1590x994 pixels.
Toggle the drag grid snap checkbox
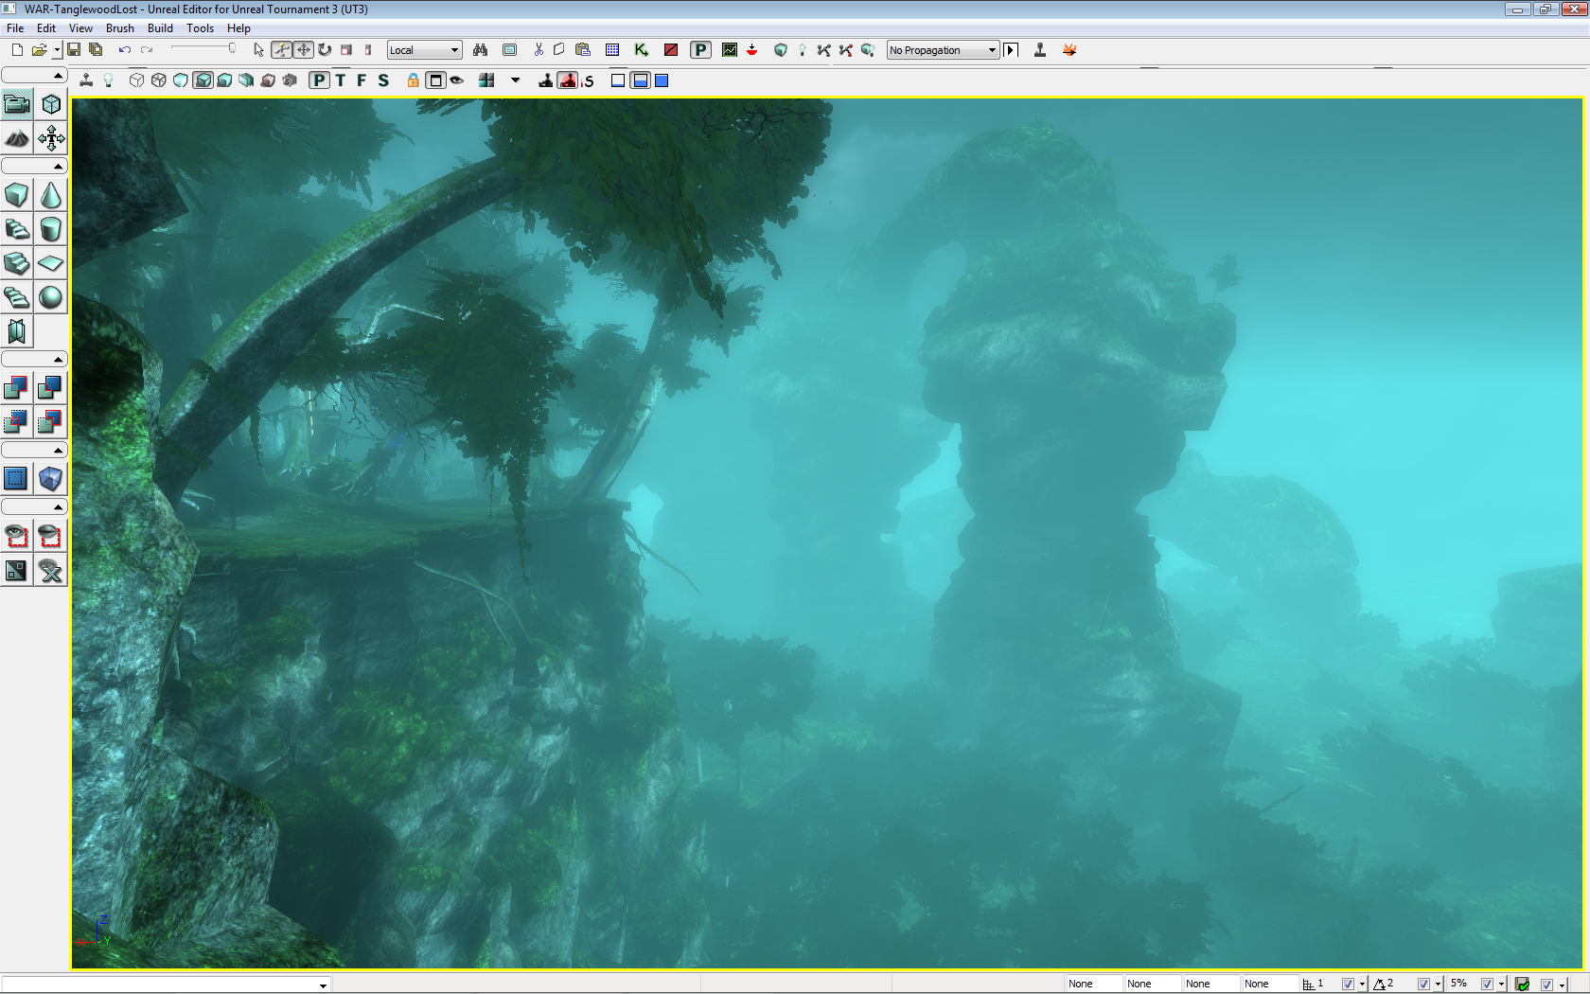pyautogui.click(x=1348, y=984)
